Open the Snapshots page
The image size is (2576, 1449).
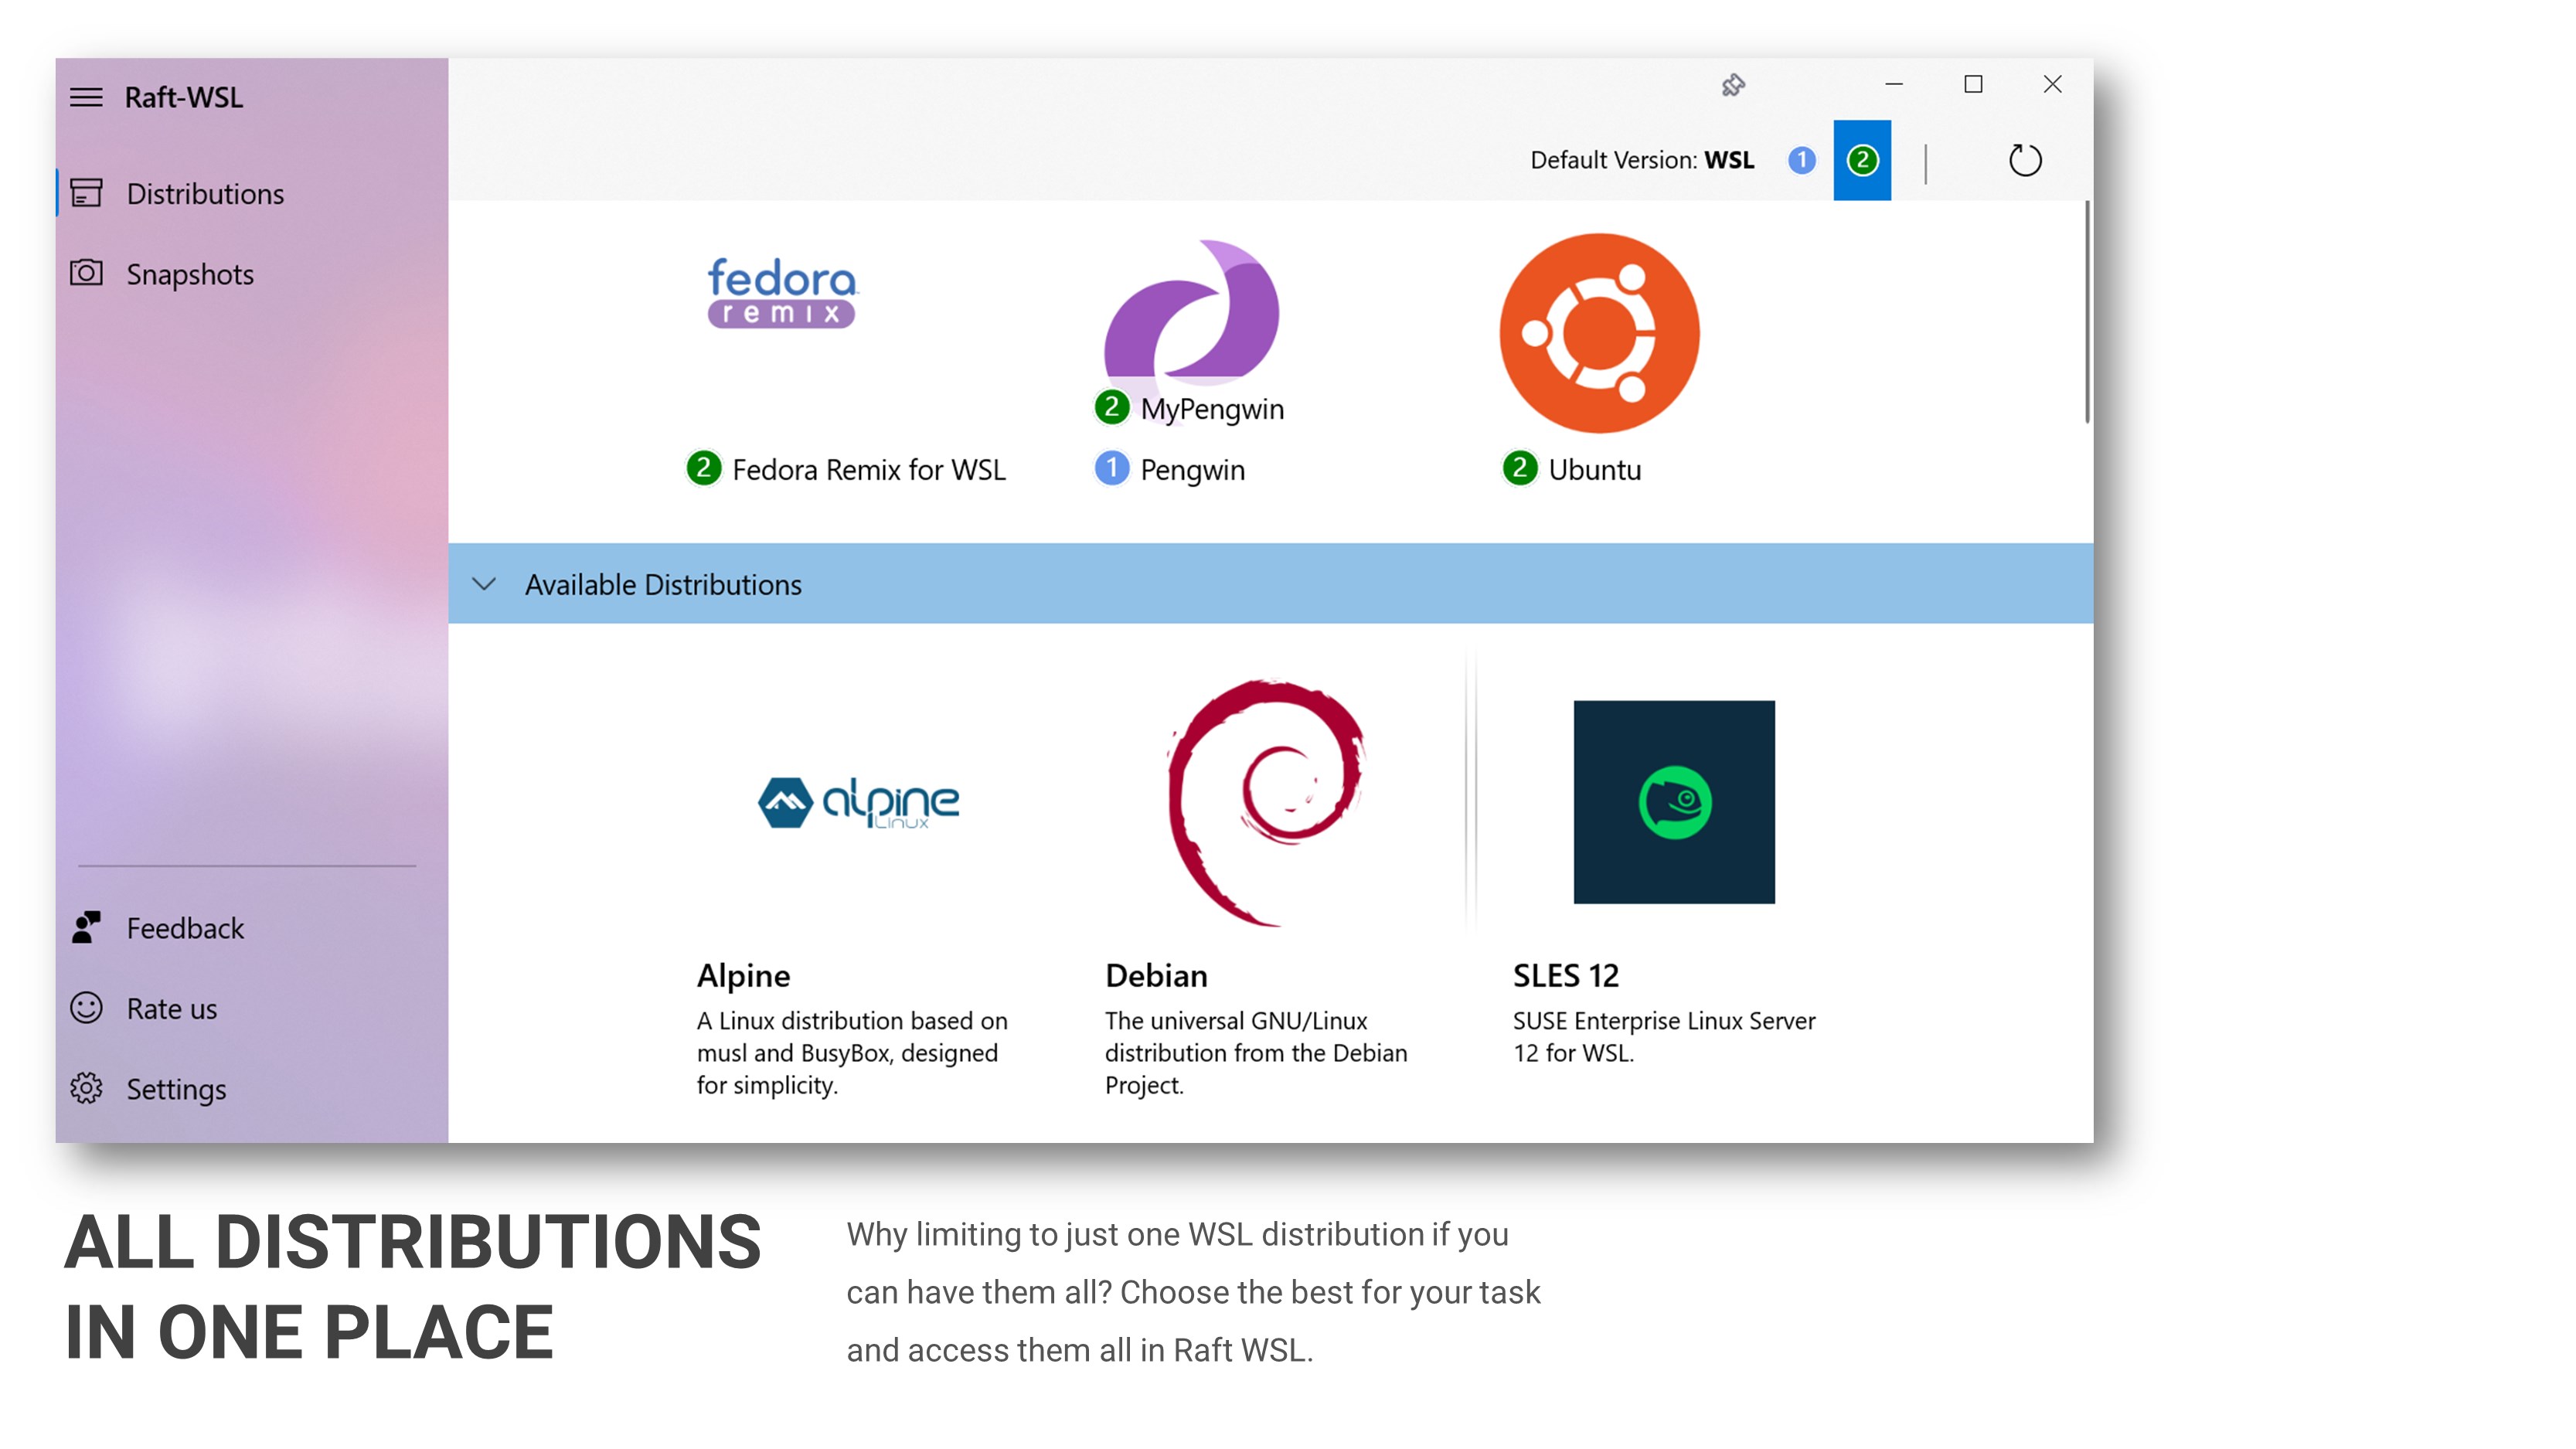pyautogui.click(x=189, y=274)
